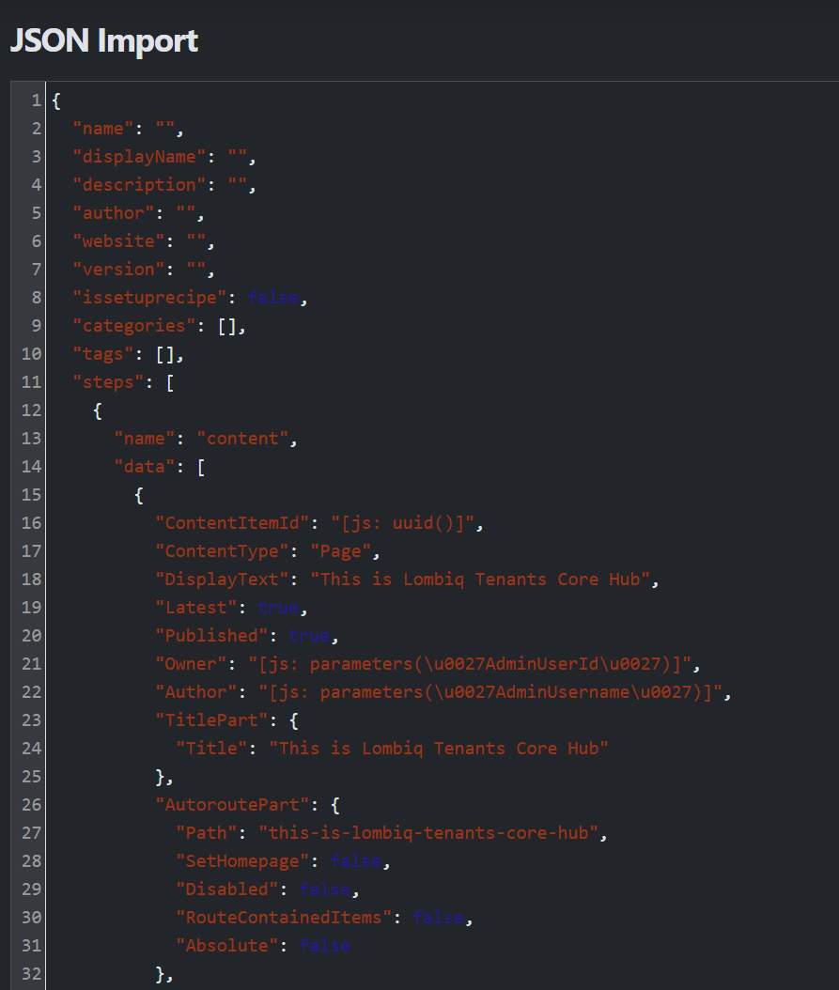Click the "steps" key

click(x=108, y=382)
